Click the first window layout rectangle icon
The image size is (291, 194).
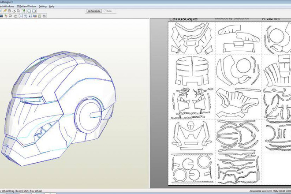click(x=29, y=11)
